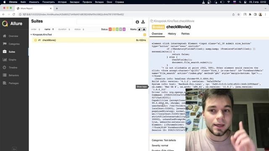
Task: Open the История menu
Action: tap(62, 2)
